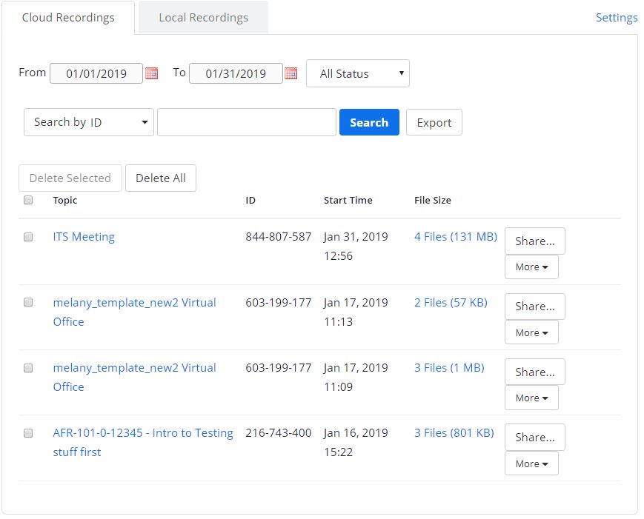The height and width of the screenshot is (519, 644).
Task: Select the AFR-101-0-12345 recording checkbox
Action: (28, 433)
